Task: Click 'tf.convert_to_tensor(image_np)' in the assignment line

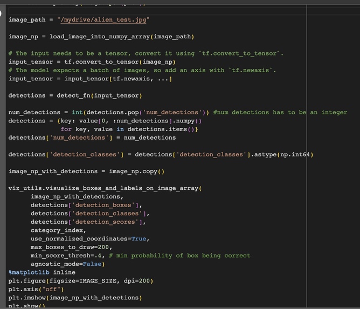Action: point(120,62)
